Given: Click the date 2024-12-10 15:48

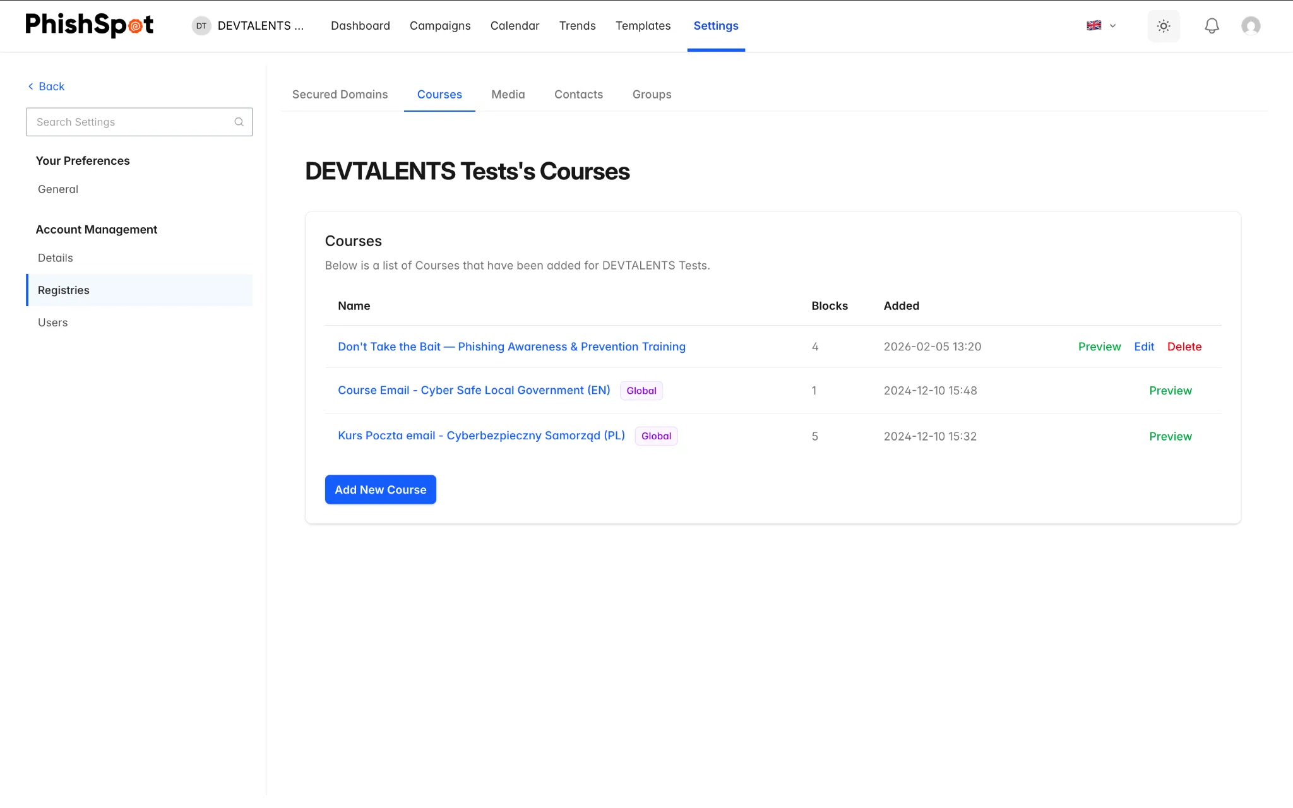Looking at the screenshot, I should [x=931, y=391].
